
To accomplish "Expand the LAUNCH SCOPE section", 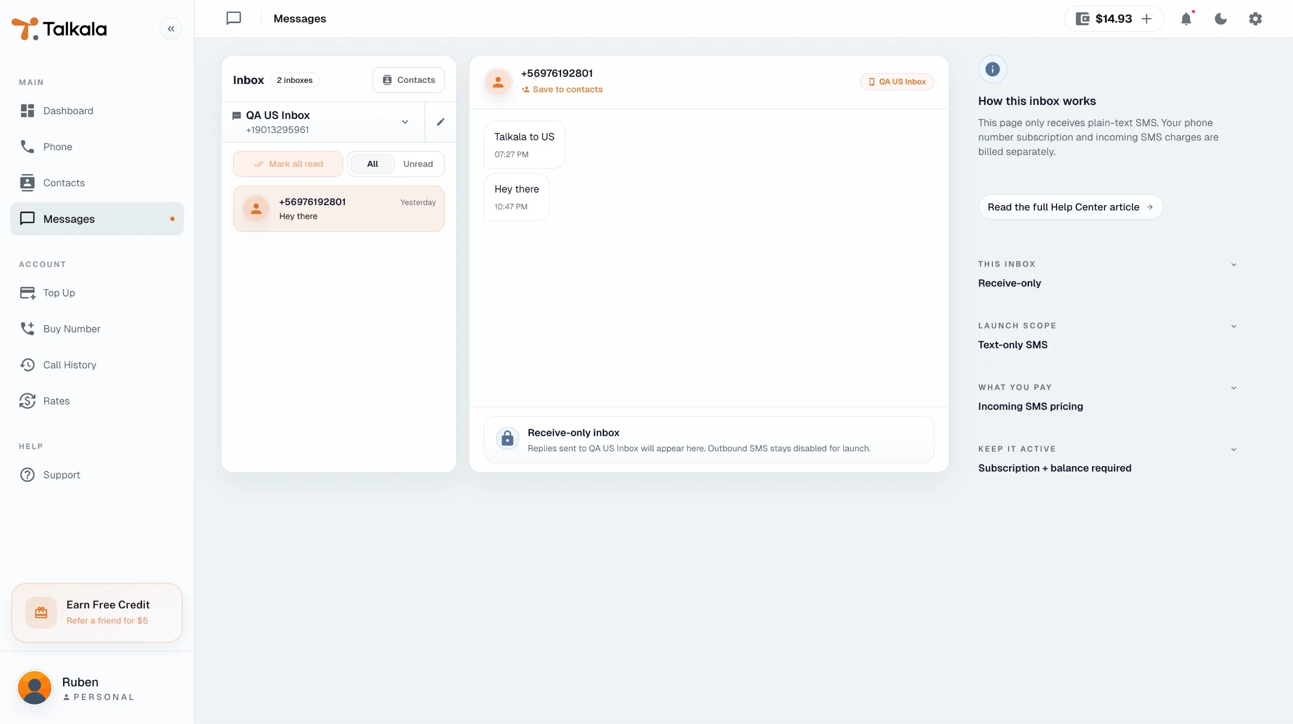I will [1234, 326].
